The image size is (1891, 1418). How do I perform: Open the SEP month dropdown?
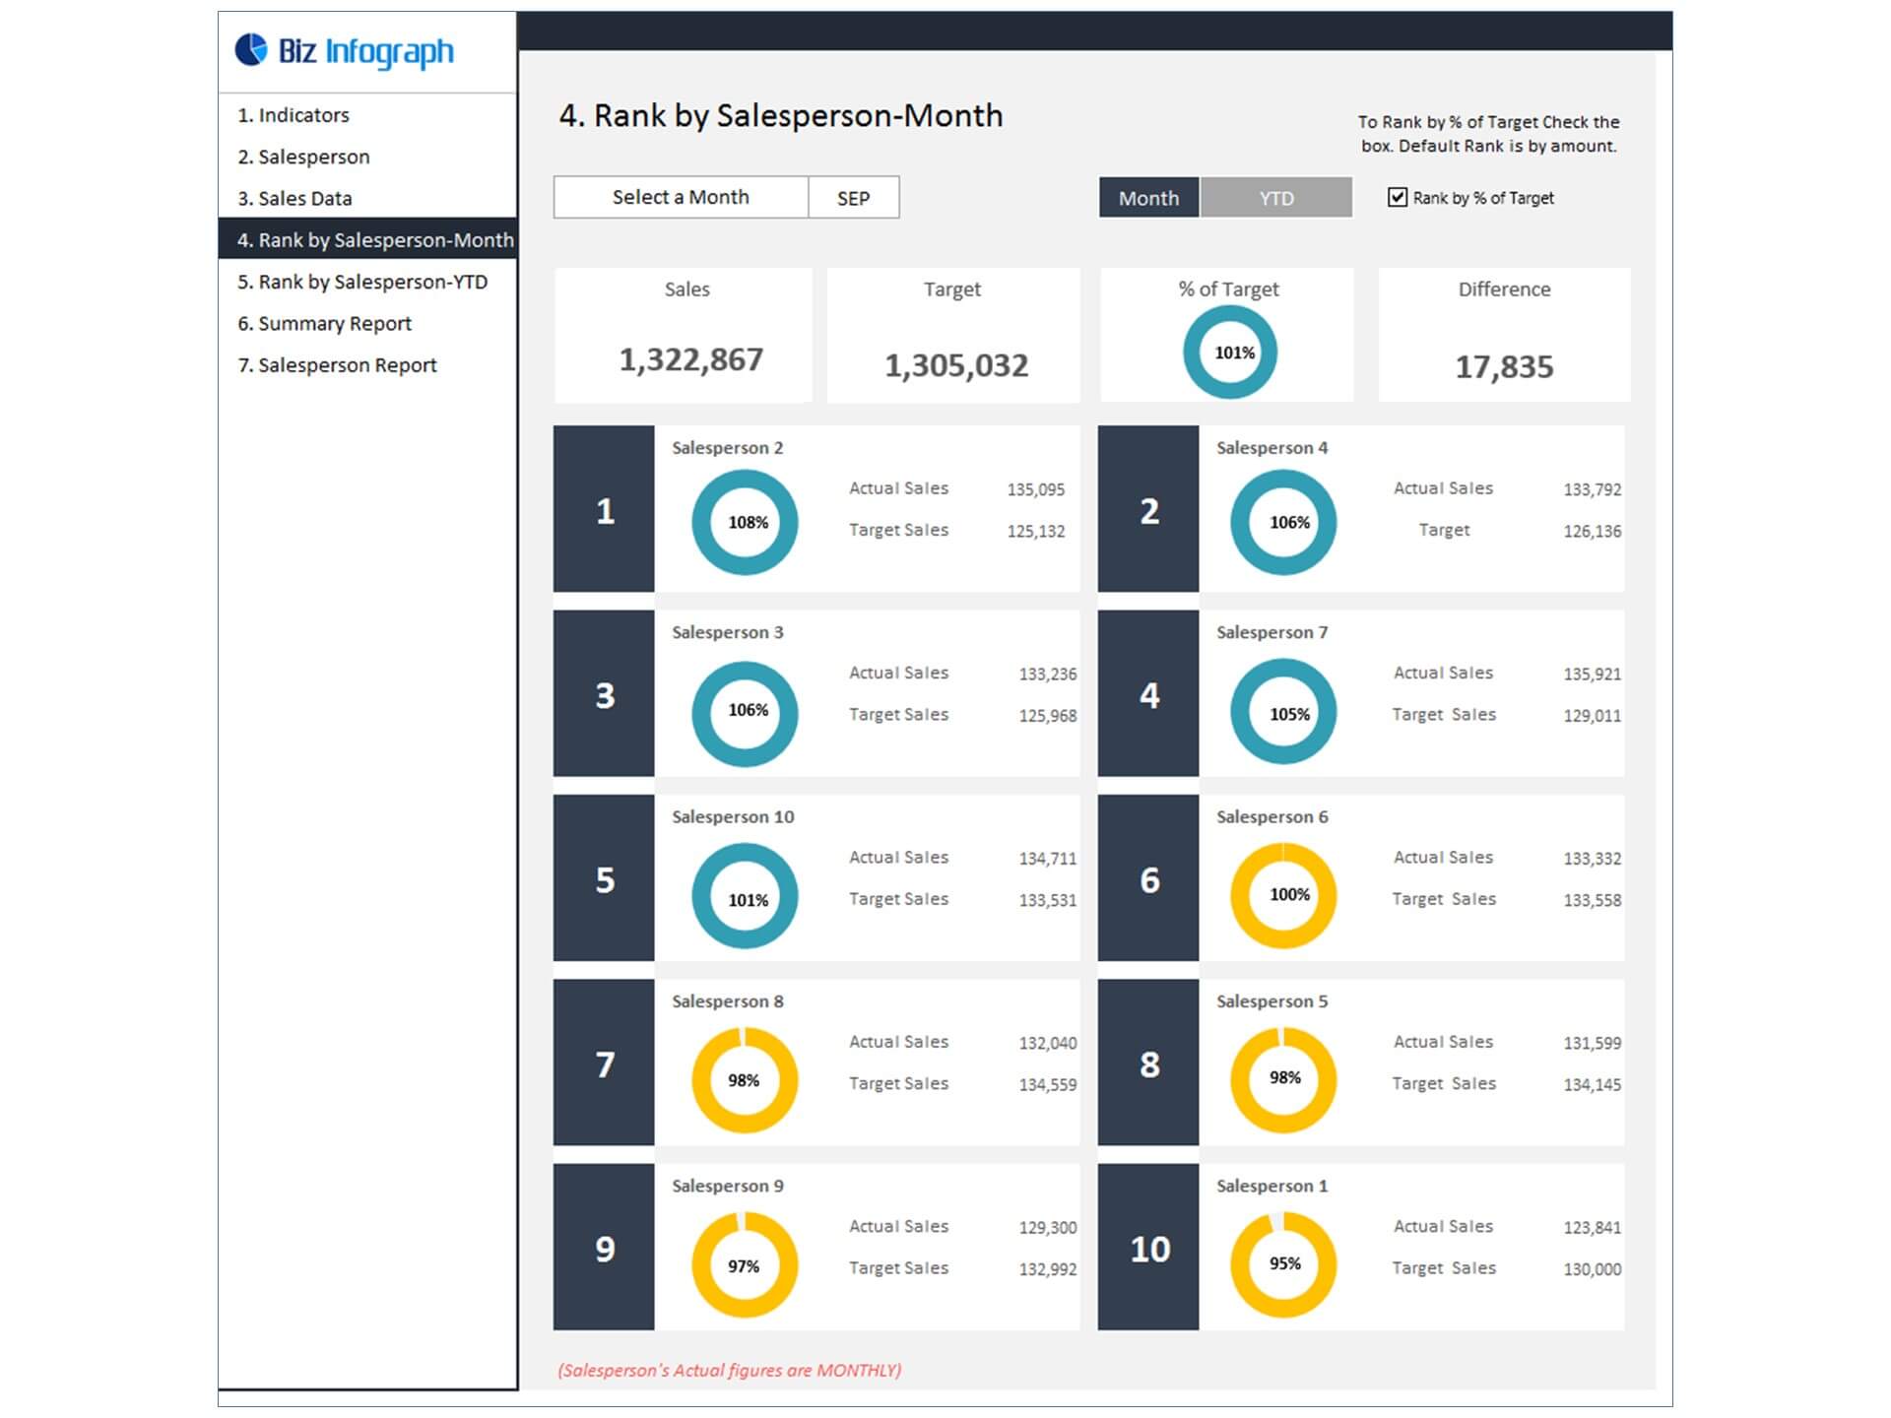click(x=853, y=198)
